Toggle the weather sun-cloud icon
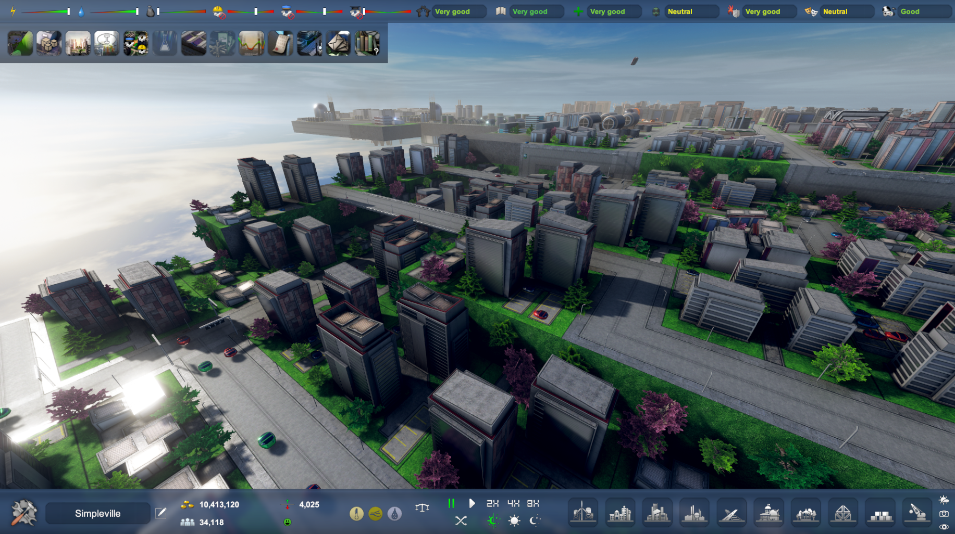The image size is (955, 534). (944, 500)
